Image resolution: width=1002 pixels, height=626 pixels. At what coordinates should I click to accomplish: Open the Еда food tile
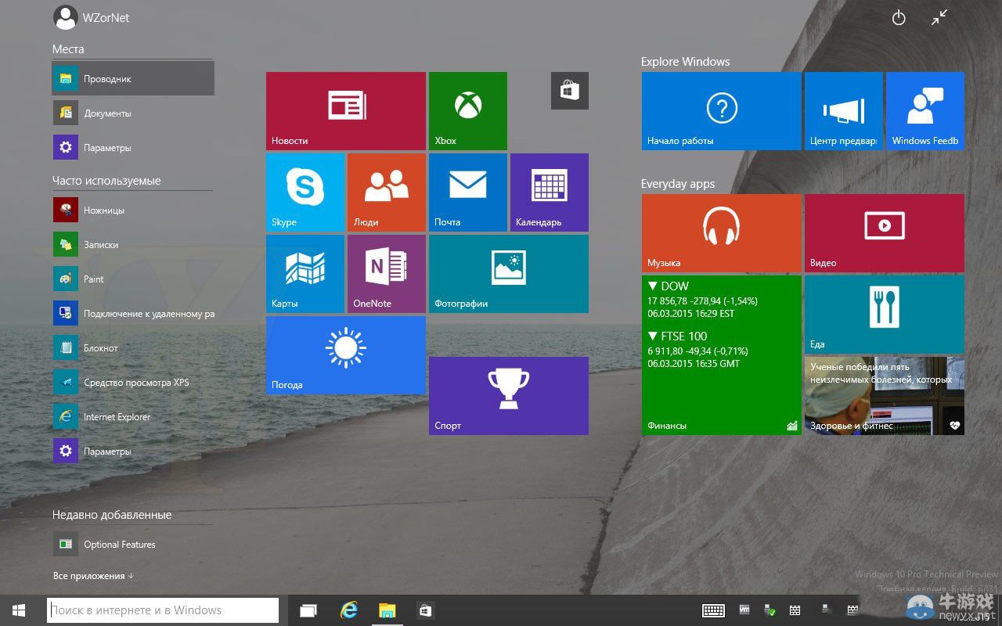885,315
